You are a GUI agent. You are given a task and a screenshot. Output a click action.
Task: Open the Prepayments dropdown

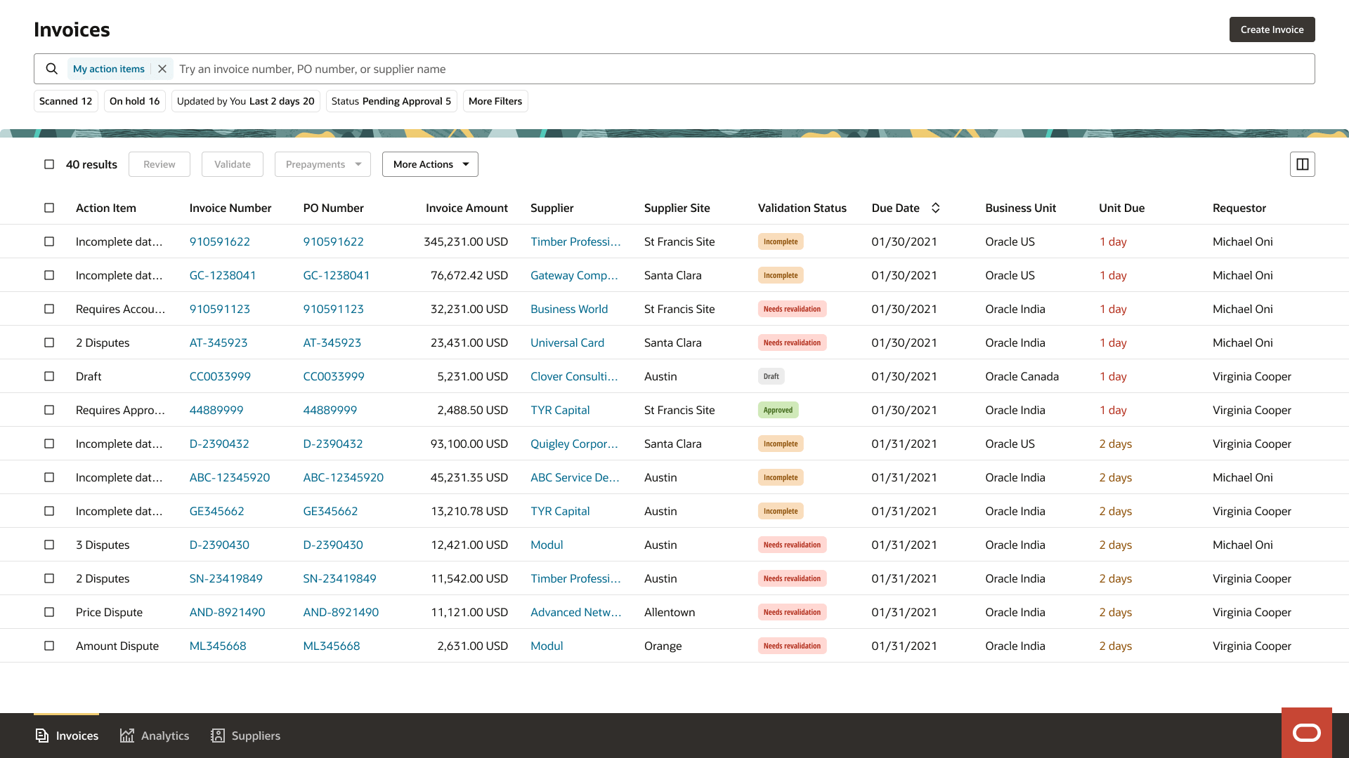tap(322, 164)
